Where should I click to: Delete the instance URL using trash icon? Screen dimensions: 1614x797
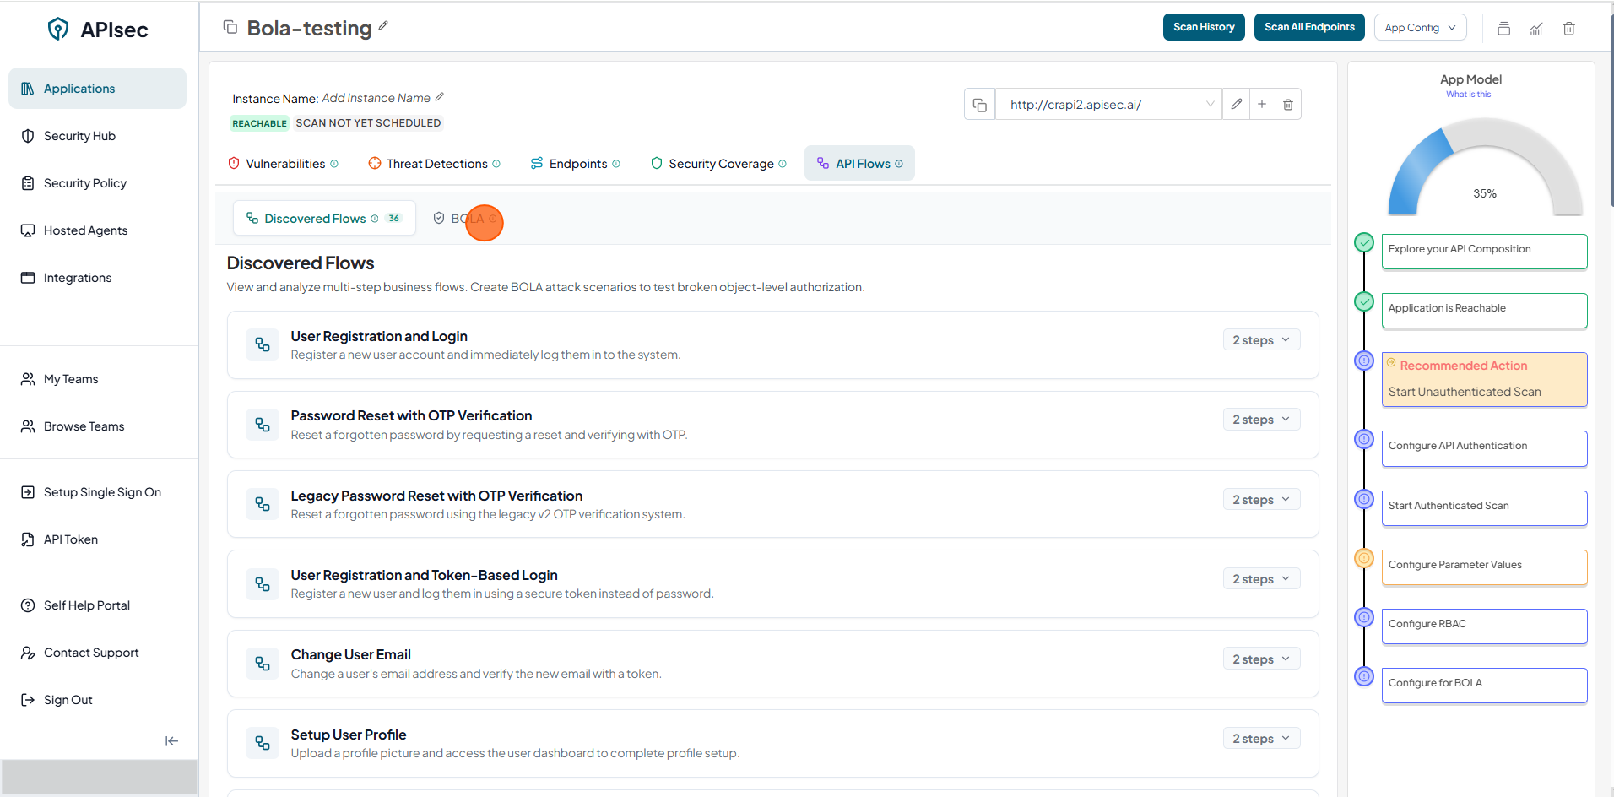[1288, 105]
